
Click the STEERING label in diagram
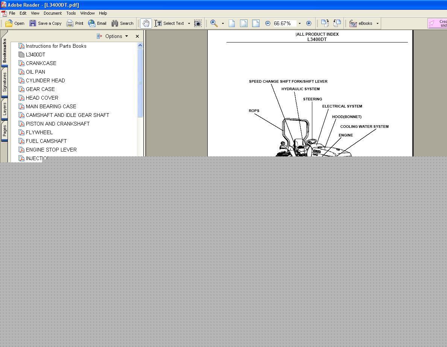point(312,99)
